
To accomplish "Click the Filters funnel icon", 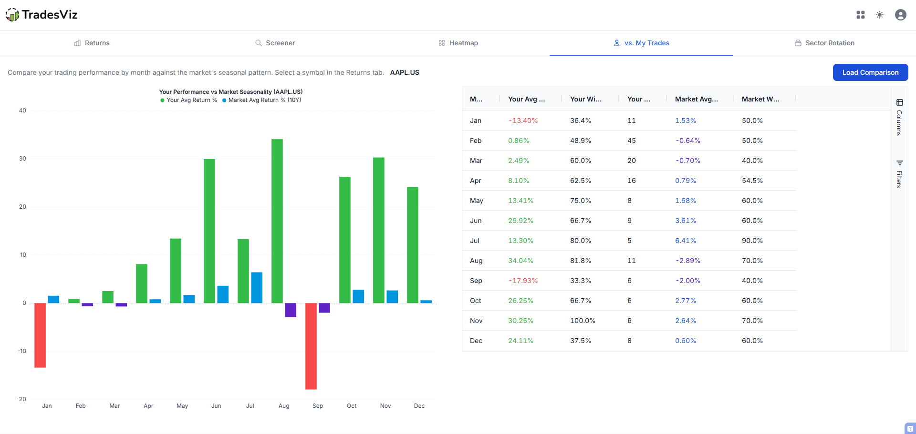I will (900, 163).
